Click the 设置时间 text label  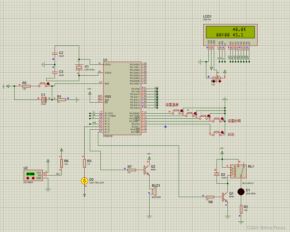(234, 121)
